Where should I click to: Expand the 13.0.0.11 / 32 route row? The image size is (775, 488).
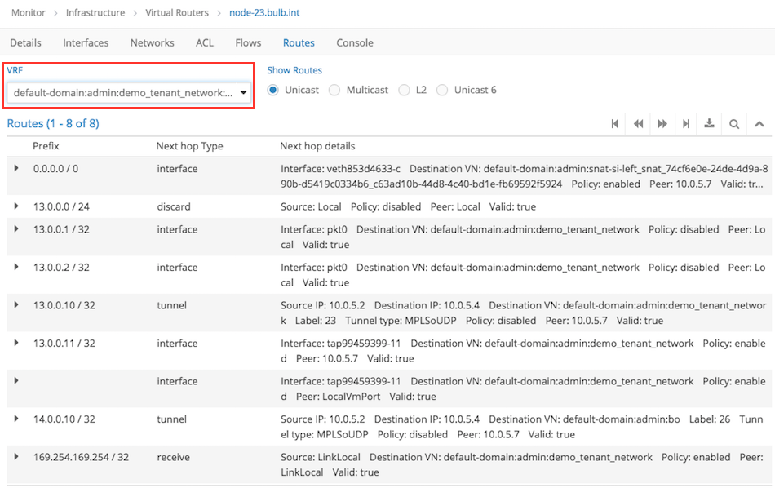(x=16, y=343)
